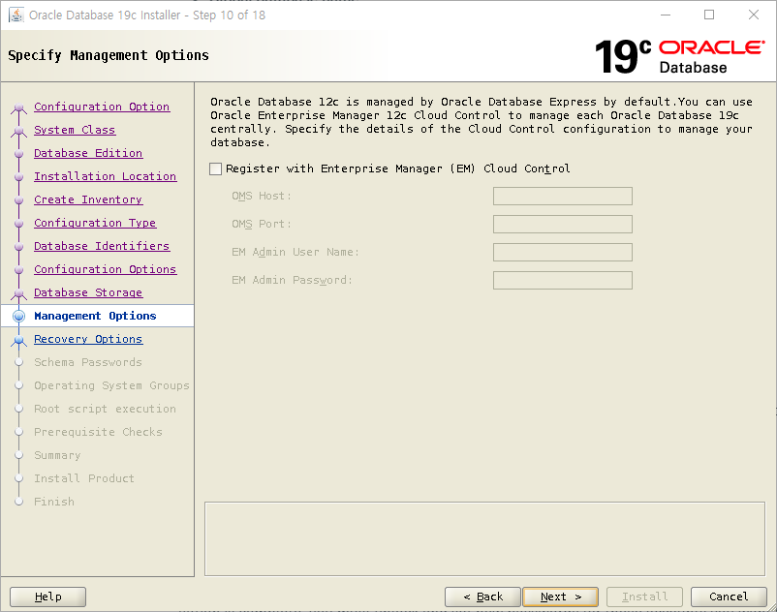Click the Install Product step label
The image size is (777, 612).
click(83, 478)
